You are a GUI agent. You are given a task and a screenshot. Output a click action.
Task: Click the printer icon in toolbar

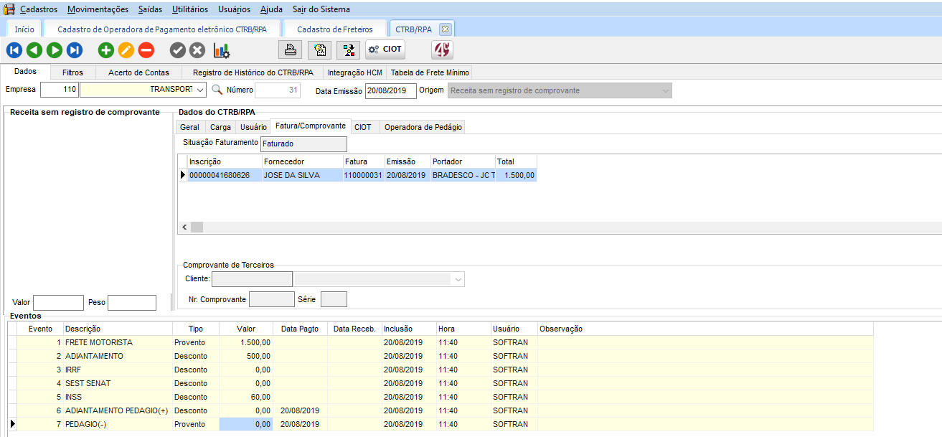(x=291, y=50)
